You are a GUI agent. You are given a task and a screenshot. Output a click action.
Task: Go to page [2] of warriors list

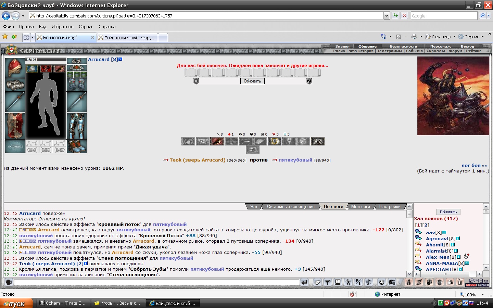pos(426,225)
